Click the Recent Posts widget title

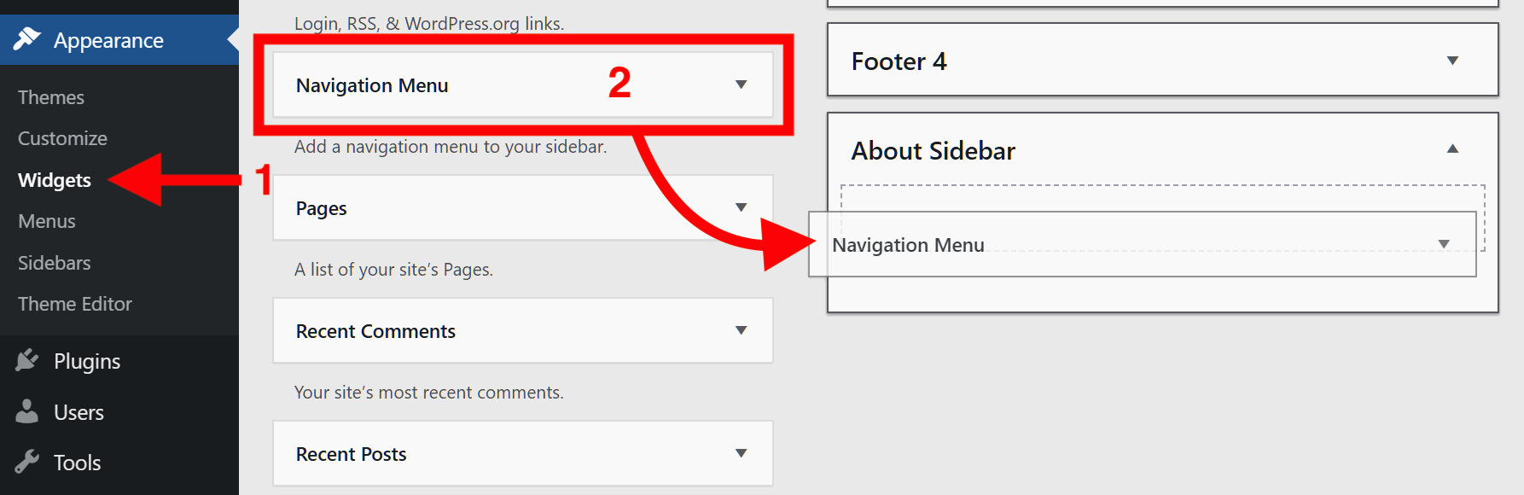[x=351, y=454]
